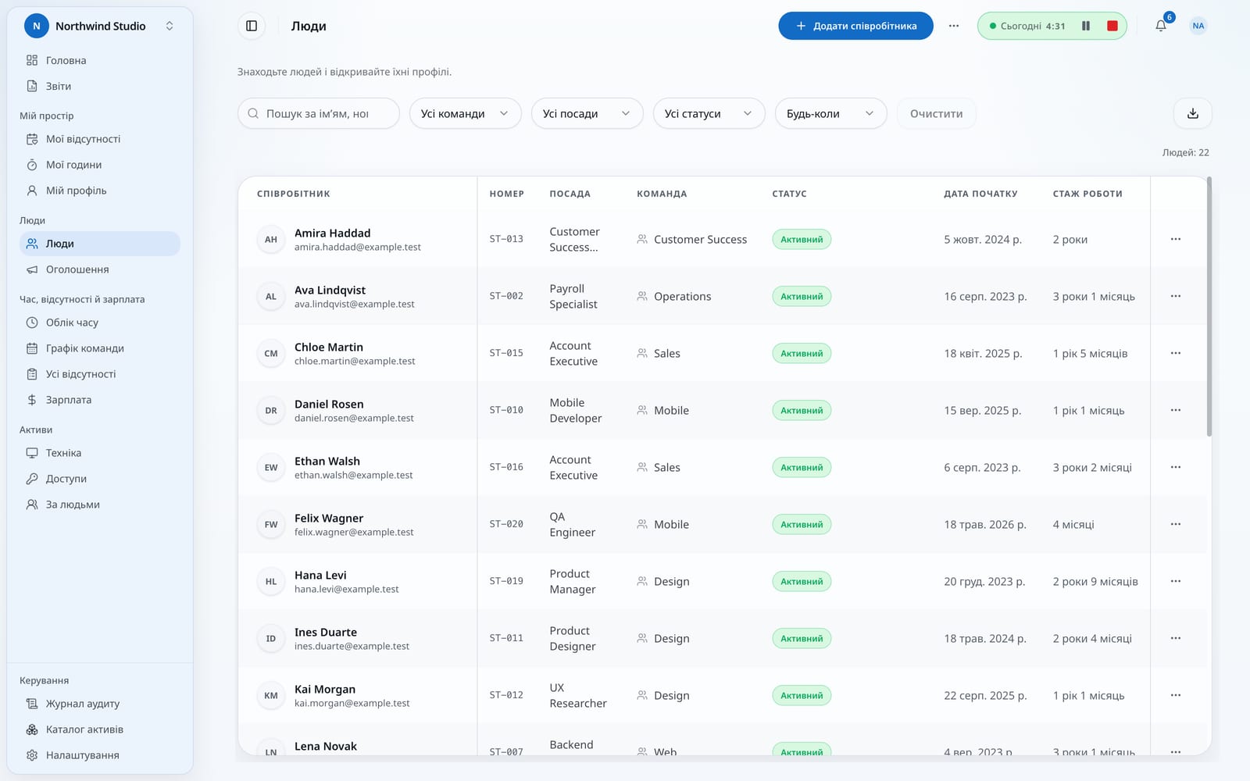The image size is (1250, 781).
Task: Open Оголошення in the sidebar
Action: (x=100, y=269)
